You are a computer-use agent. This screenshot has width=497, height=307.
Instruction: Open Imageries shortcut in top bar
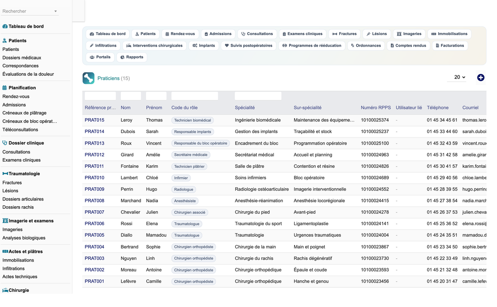coord(409,34)
